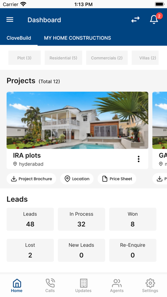Viewport: 167px width, 297px height.
Task: Open Agents in bottom bar
Action: point(117,285)
